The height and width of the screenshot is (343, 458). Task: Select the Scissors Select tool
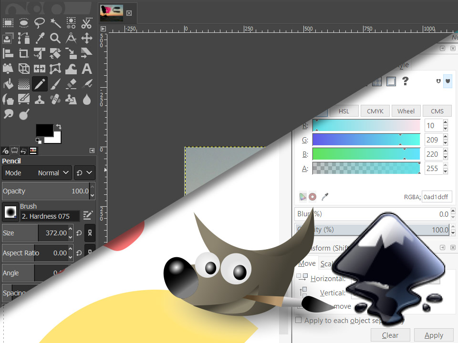point(87,23)
